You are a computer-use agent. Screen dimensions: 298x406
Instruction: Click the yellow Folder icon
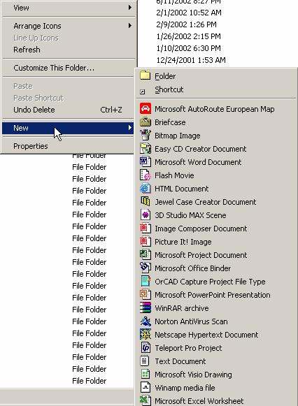pyautogui.click(x=146, y=75)
